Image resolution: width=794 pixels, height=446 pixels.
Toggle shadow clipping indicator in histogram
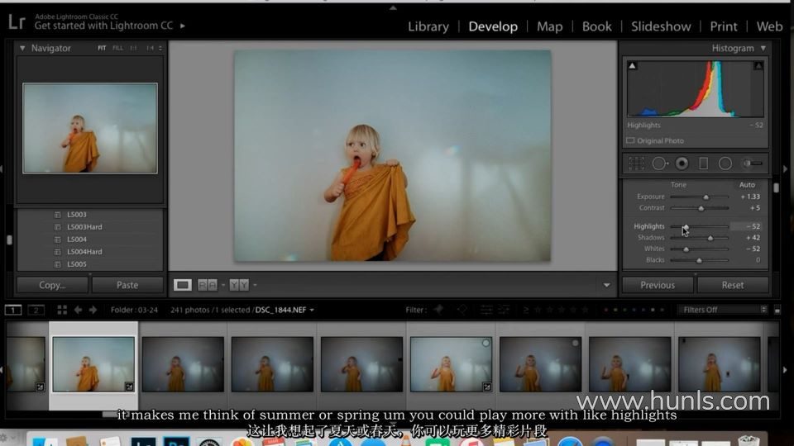tap(632, 66)
